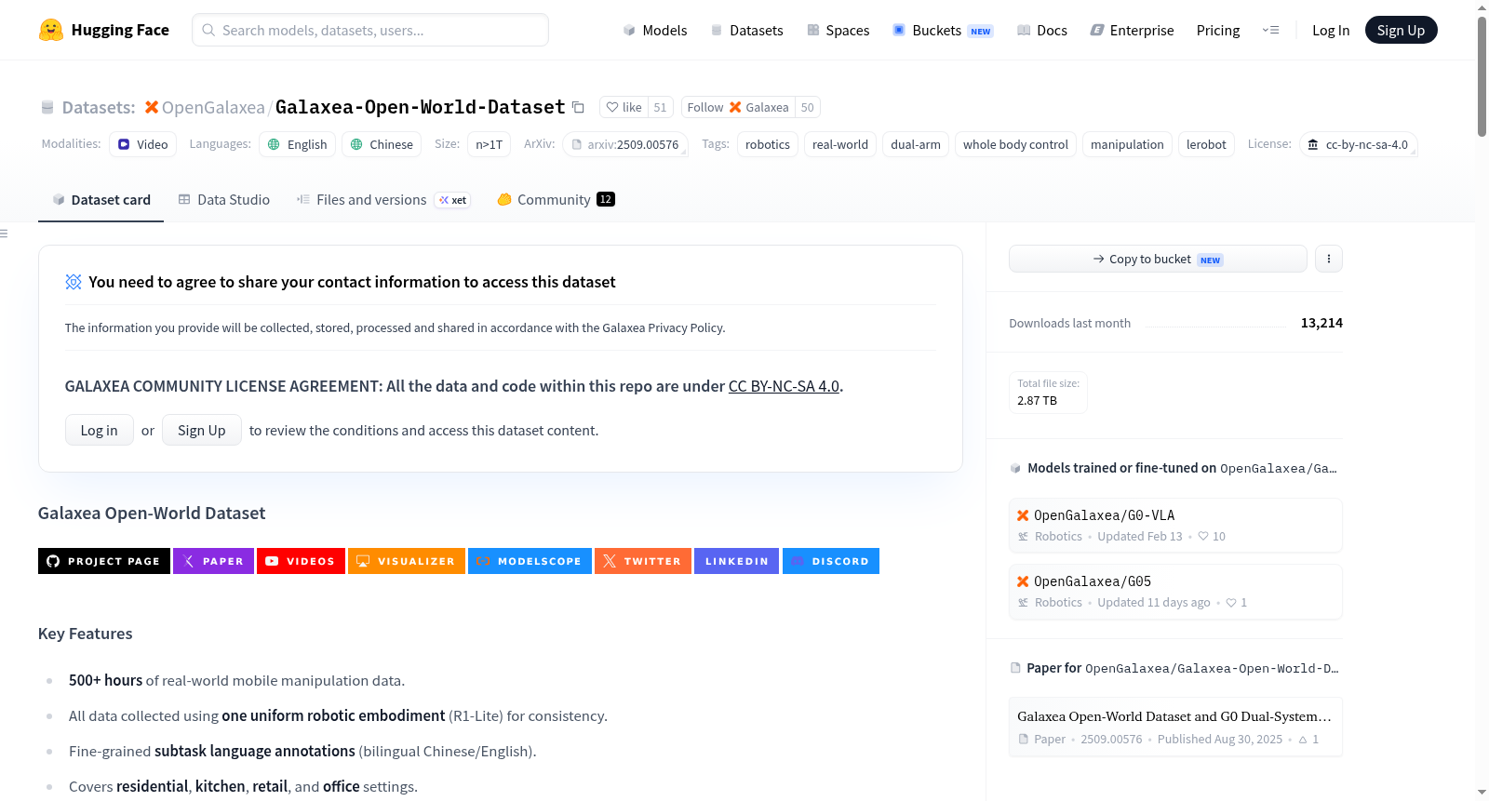
Task: Switch to Files and versions tab
Action: (383, 200)
